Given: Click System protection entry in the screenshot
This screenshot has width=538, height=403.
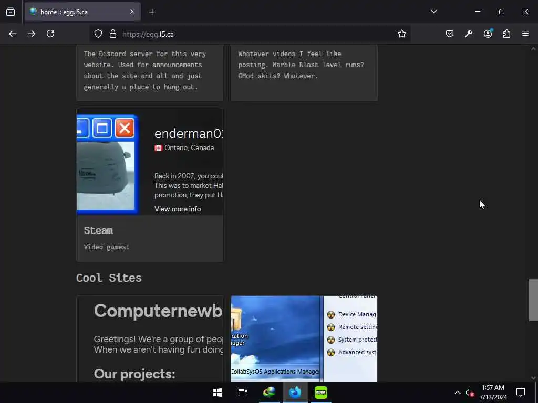Looking at the screenshot, I should [352, 340].
